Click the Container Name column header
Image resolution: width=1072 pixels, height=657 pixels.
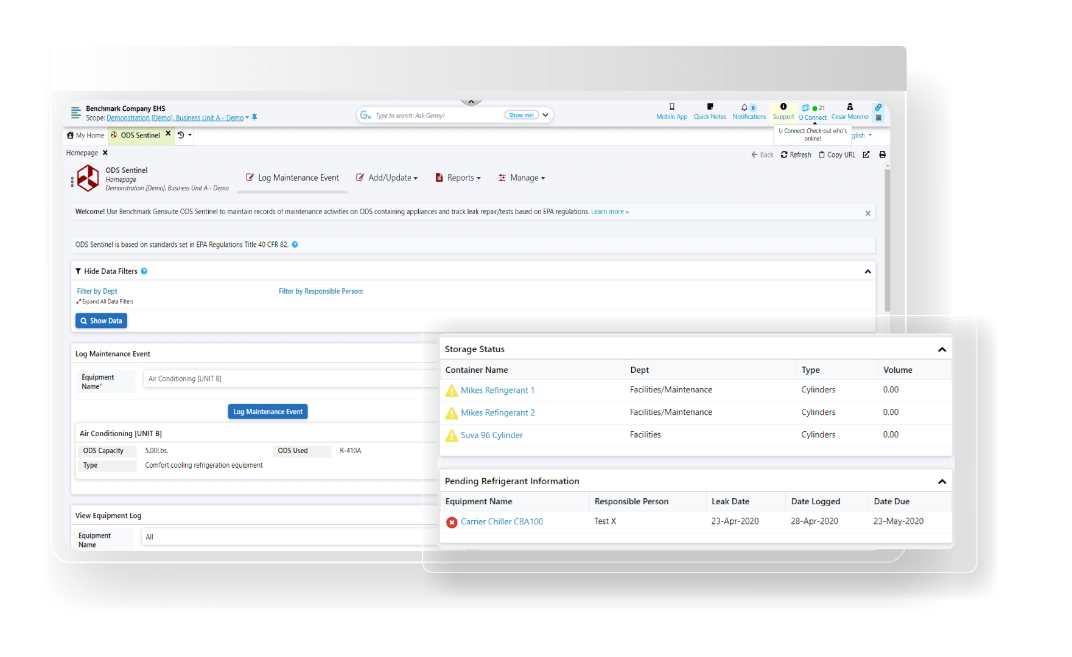click(x=476, y=370)
